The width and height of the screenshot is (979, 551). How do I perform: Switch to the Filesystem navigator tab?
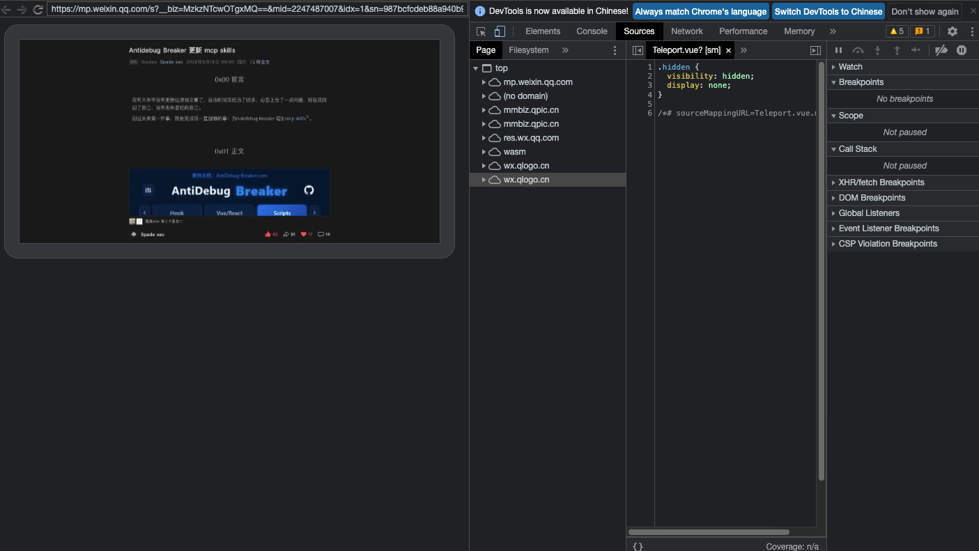529,50
